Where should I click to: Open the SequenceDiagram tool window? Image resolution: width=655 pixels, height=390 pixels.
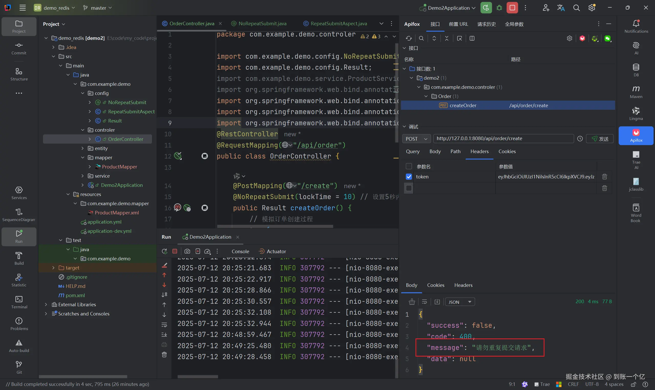click(x=19, y=214)
